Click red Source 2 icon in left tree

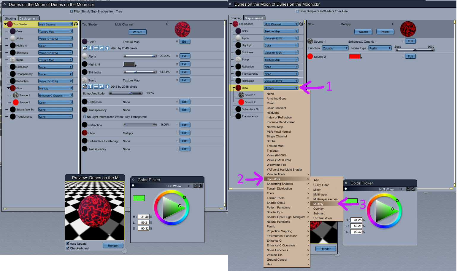(16, 102)
